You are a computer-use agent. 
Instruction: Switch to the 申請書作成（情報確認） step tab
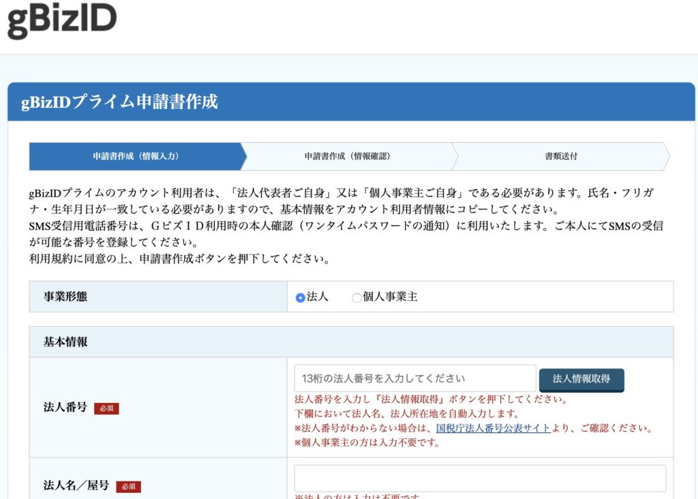[x=348, y=157]
